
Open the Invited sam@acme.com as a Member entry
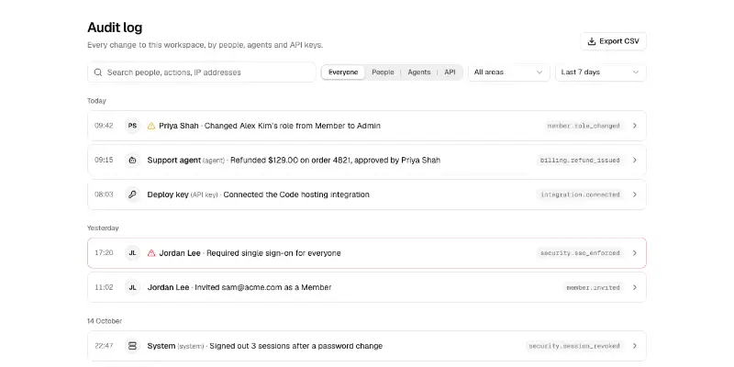pos(366,287)
